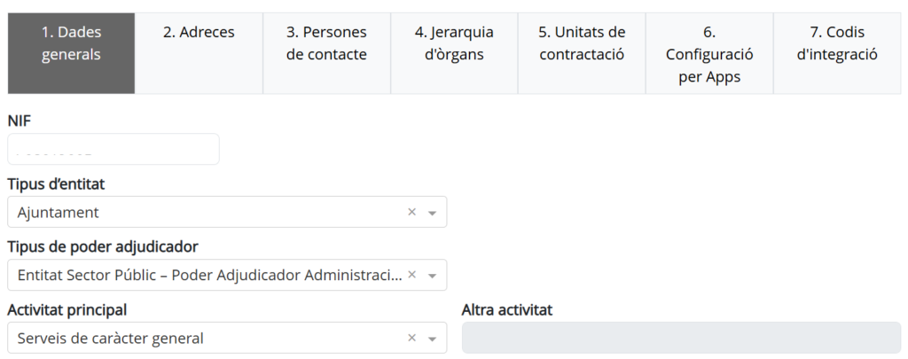908x359 pixels.
Task: Switch to the Codis d'integració tab
Action: 837,53
